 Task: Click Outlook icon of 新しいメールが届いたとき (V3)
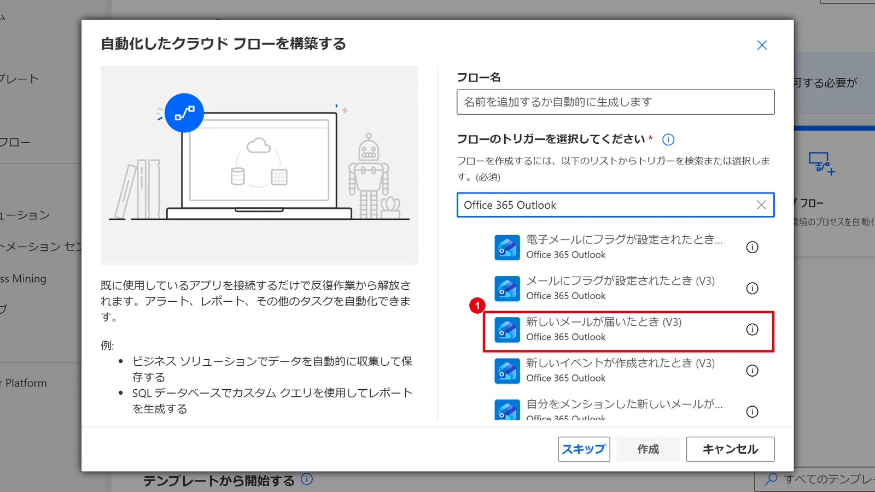507,330
